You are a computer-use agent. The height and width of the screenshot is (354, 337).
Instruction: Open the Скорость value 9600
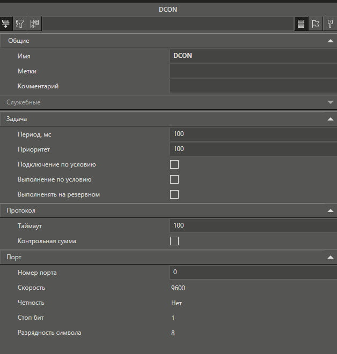(179, 288)
